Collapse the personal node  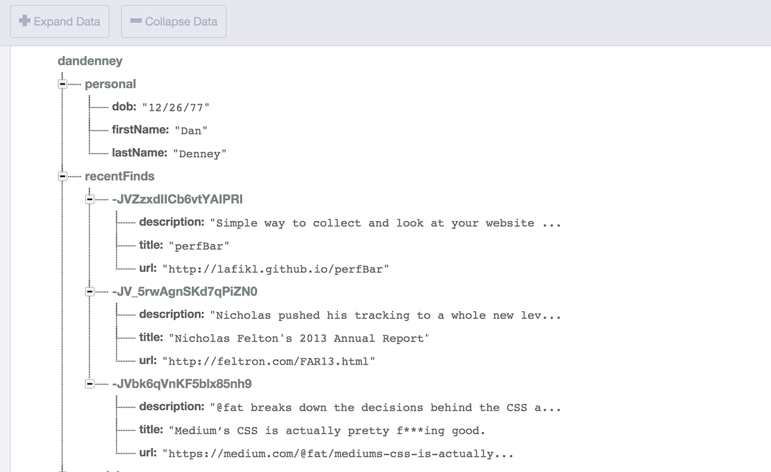[x=63, y=84]
